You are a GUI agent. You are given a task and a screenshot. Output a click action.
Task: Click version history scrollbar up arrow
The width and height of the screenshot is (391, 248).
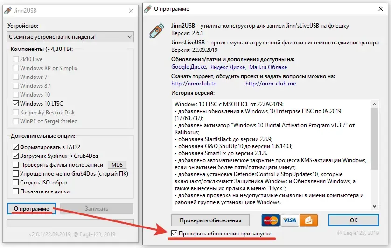pyautogui.click(x=374, y=104)
